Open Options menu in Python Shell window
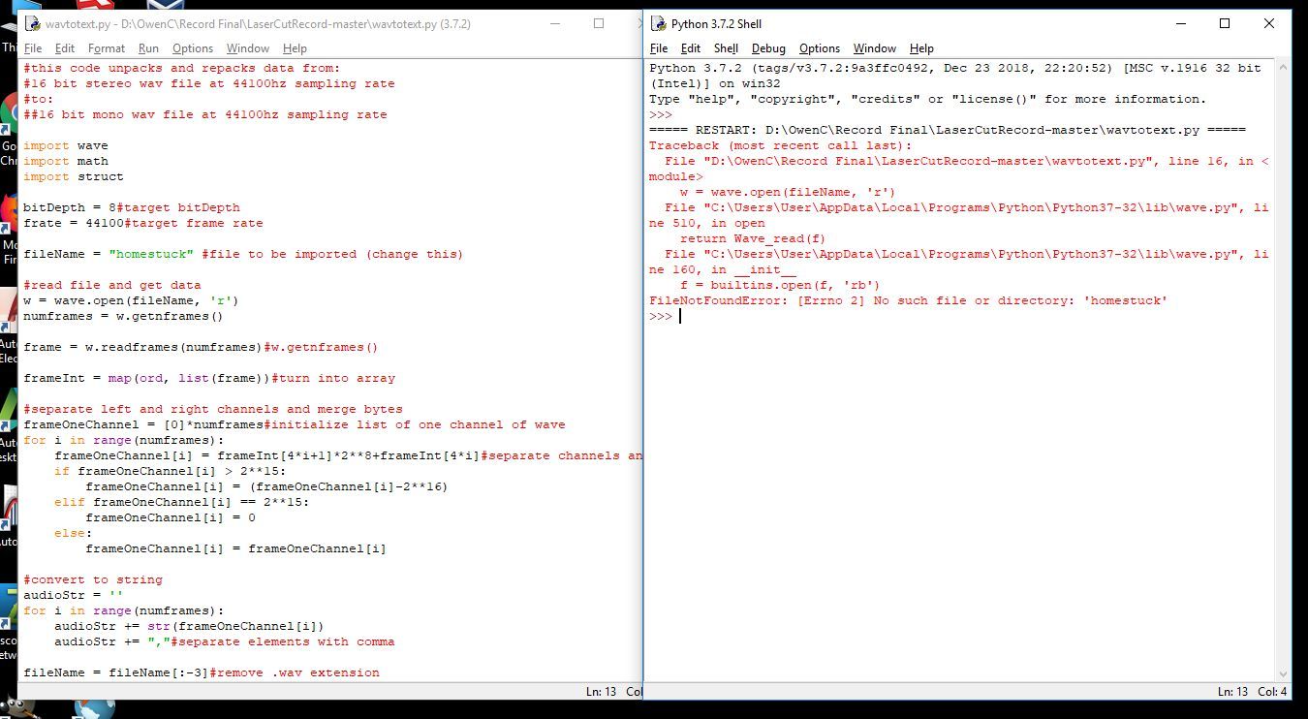The image size is (1308, 719). coord(820,48)
